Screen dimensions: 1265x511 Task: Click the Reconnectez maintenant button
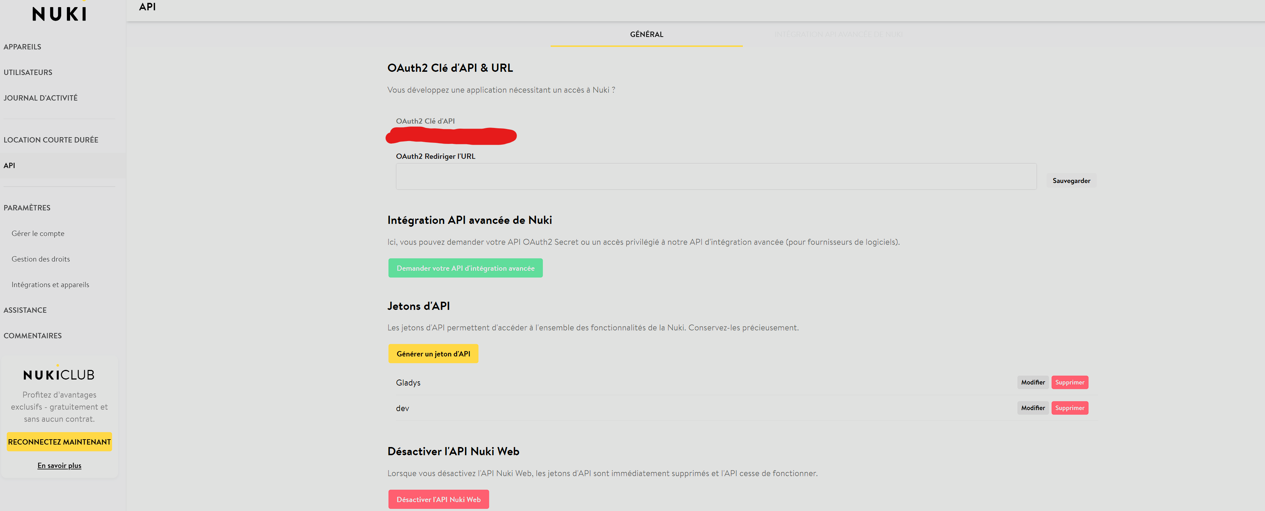click(x=59, y=442)
